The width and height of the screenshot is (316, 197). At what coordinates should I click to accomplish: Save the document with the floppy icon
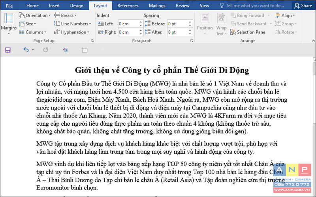coord(8,50)
